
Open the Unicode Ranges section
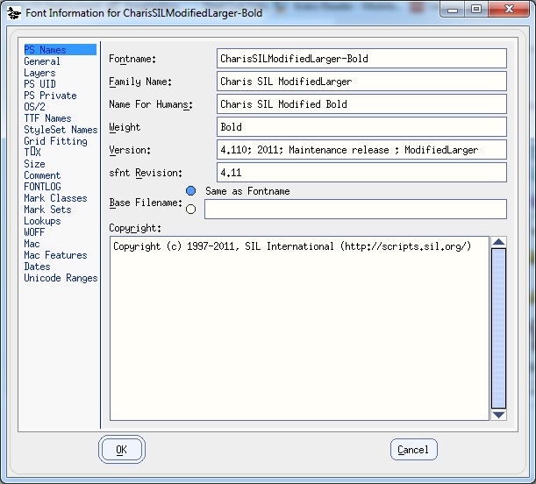point(61,278)
